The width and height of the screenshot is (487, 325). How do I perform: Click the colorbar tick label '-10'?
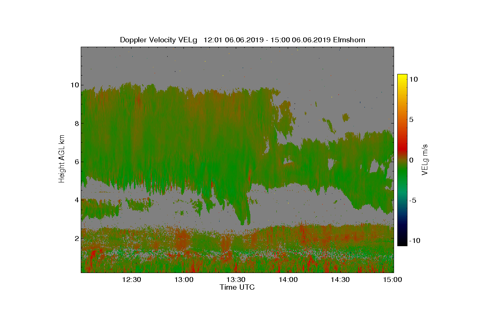tap(414, 240)
